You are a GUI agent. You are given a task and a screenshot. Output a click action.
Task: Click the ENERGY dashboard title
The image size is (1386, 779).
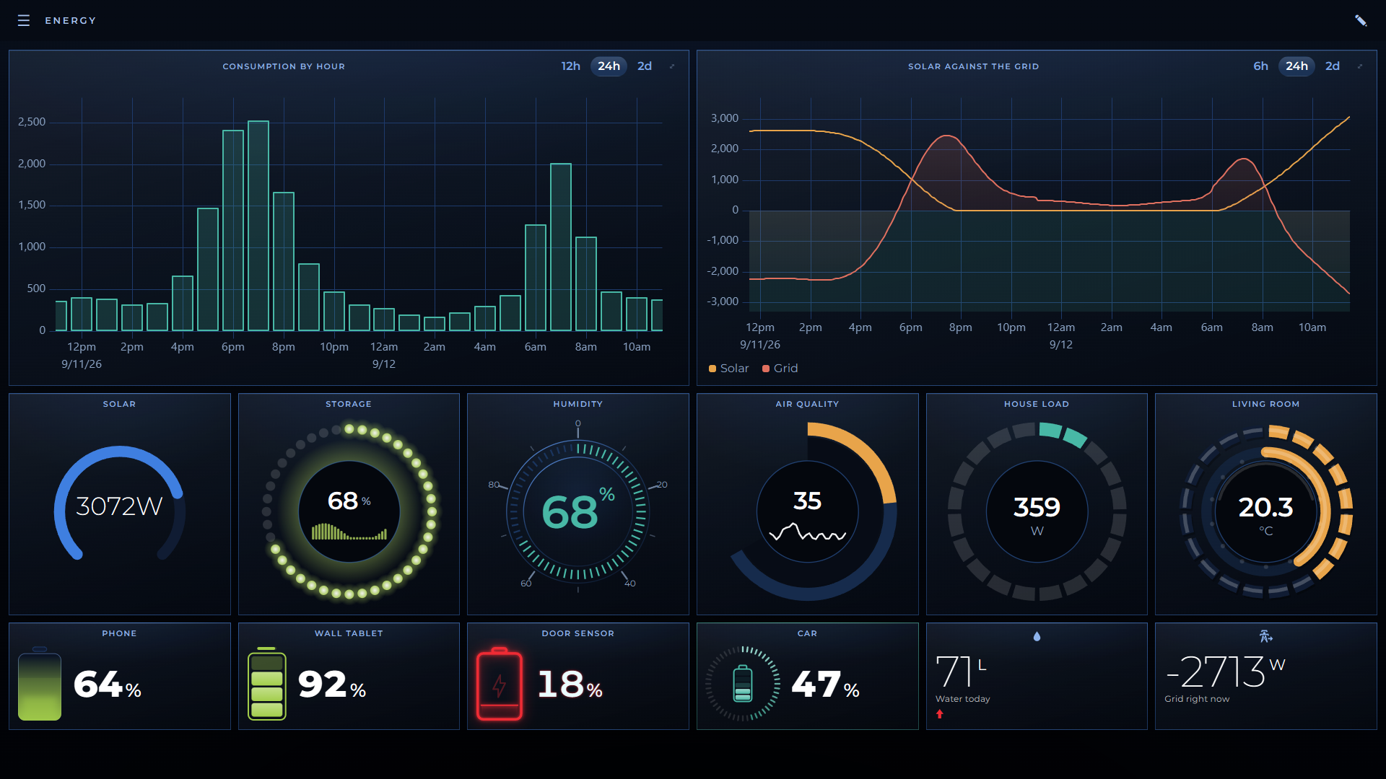click(x=71, y=20)
